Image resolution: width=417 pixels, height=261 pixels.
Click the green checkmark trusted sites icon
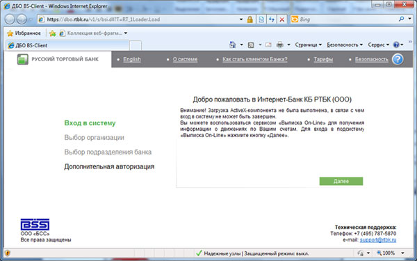pyautogui.click(x=199, y=253)
